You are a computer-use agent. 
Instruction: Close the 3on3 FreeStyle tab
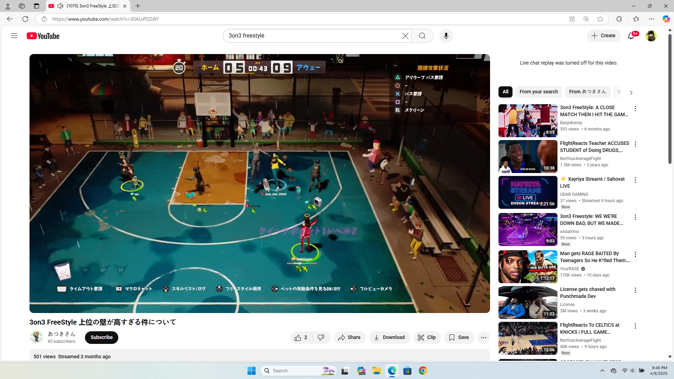pos(125,6)
